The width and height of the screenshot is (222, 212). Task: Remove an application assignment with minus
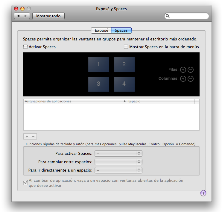pos(34,137)
